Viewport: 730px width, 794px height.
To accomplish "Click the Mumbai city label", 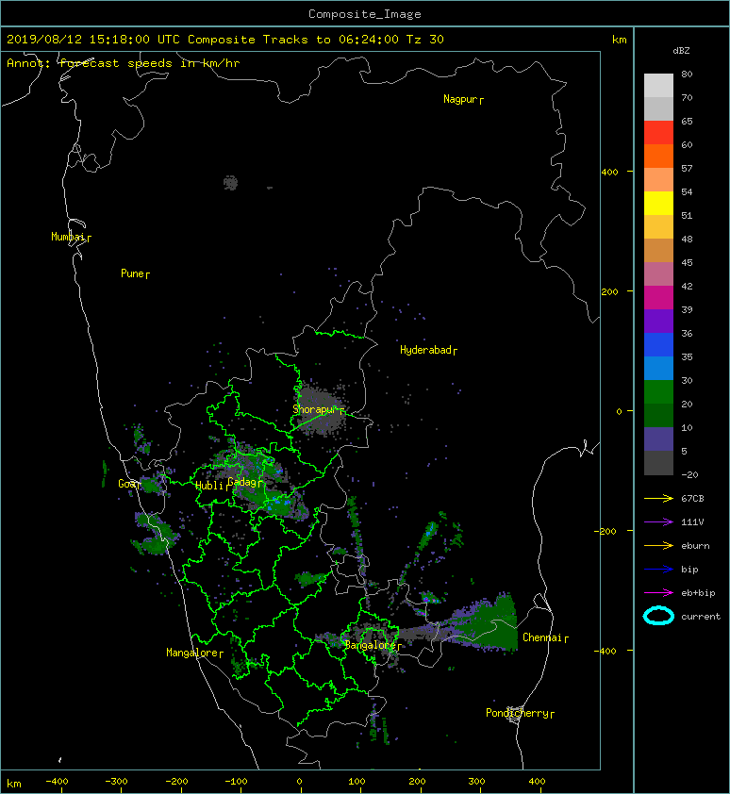I will pyautogui.click(x=71, y=237).
